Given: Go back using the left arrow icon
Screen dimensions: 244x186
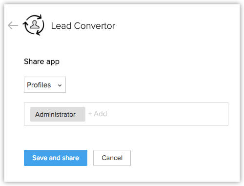Looking at the screenshot, I should click(13, 25).
